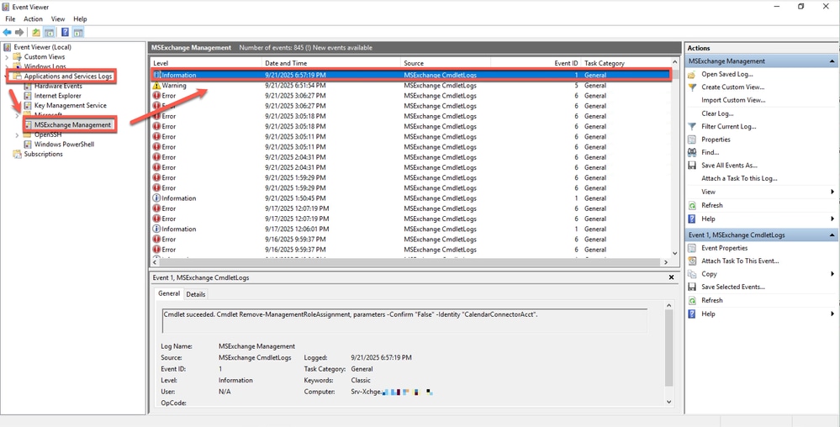Select Windows PowerShell log in the tree
The image size is (840, 427).
pyautogui.click(x=64, y=144)
